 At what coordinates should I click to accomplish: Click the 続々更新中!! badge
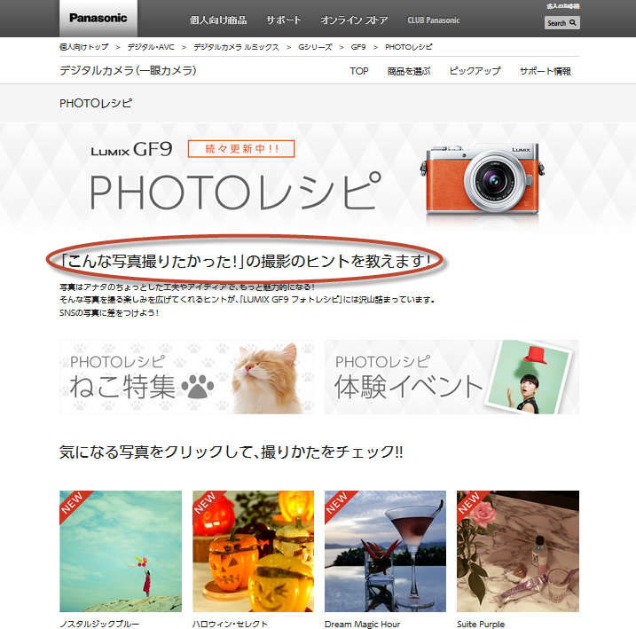[x=241, y=149]
